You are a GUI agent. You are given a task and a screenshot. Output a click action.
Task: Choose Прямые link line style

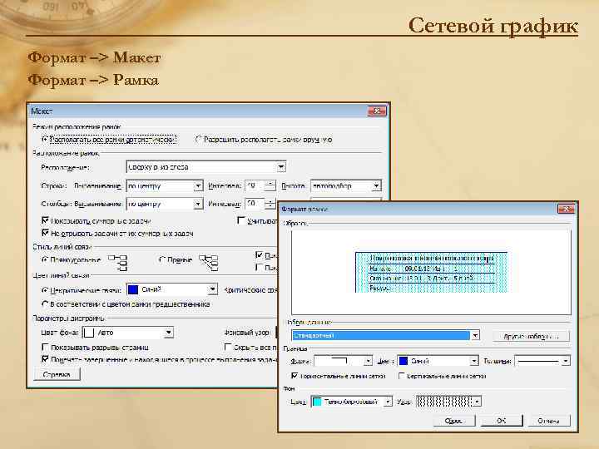[175, 260]
